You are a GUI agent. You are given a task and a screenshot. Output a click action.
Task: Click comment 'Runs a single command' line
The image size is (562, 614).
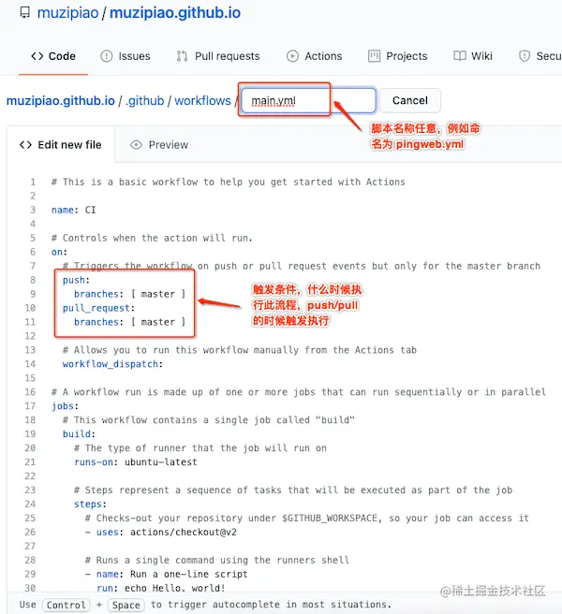pyautogui.click(x=217, y=560)
